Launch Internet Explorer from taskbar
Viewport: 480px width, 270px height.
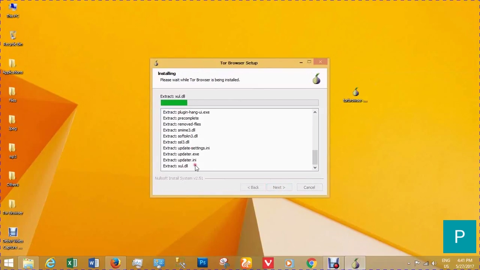point(50,263)
